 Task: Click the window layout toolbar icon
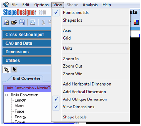click(x=33, y=22)
